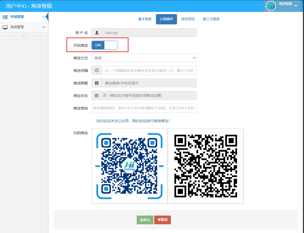Viewport: 304px width, 233px height.
Task: Click the green 保存 button
Action: pyautogui.click(x=145, y=220)
